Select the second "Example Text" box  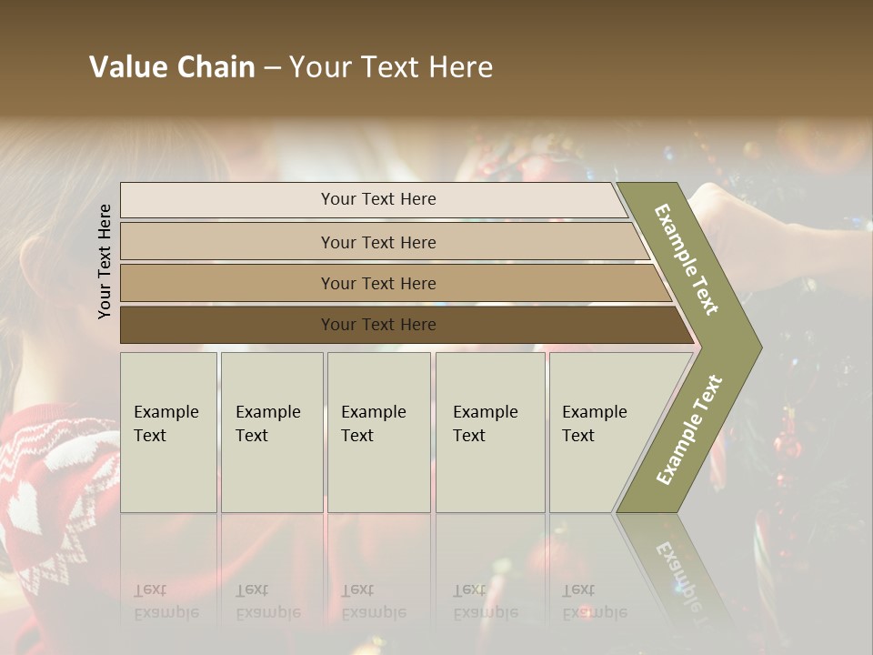tap(271, 432)
